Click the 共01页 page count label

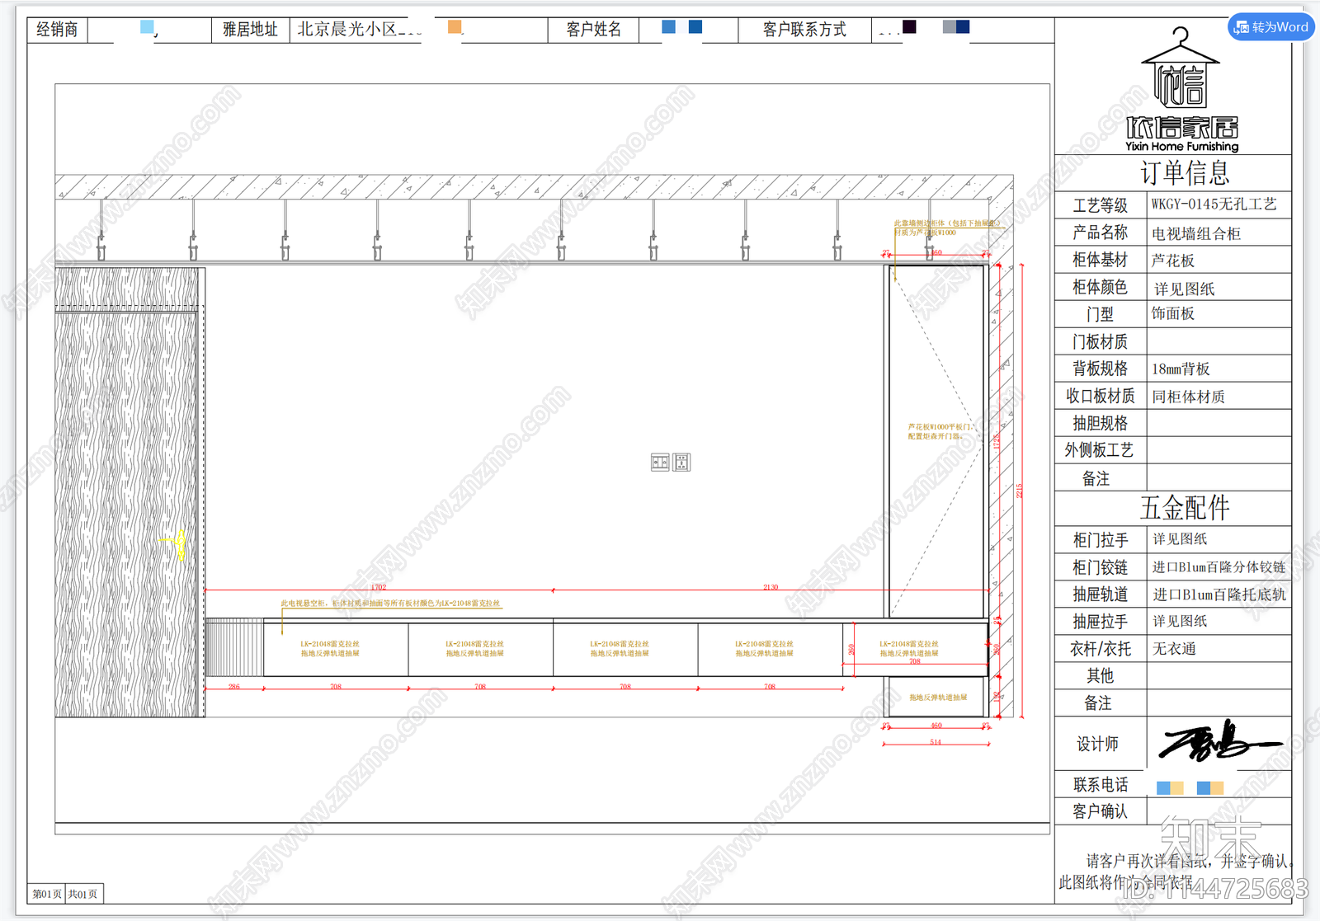[x=82, y=894]
